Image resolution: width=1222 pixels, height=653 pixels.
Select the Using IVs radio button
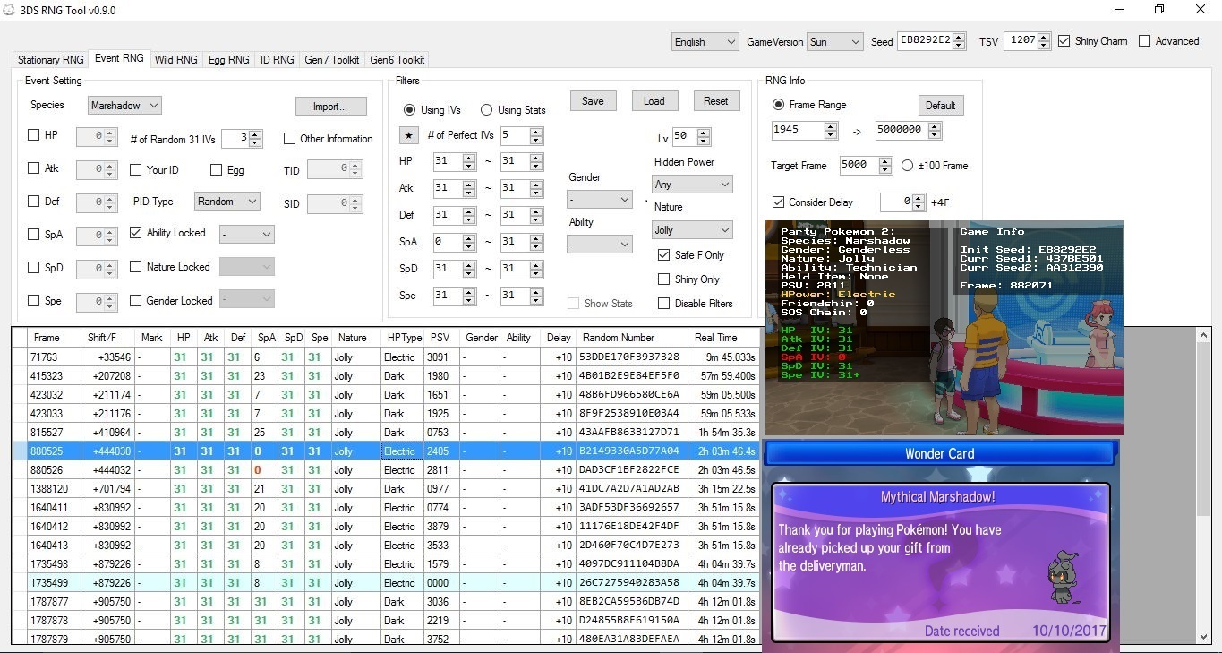point(410,109)
